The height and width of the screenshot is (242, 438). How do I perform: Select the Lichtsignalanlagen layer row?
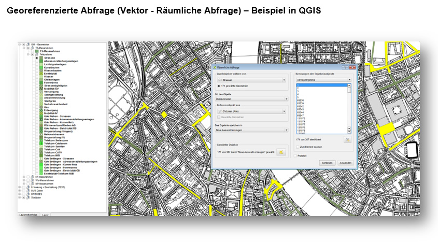[x=55, y=64]
